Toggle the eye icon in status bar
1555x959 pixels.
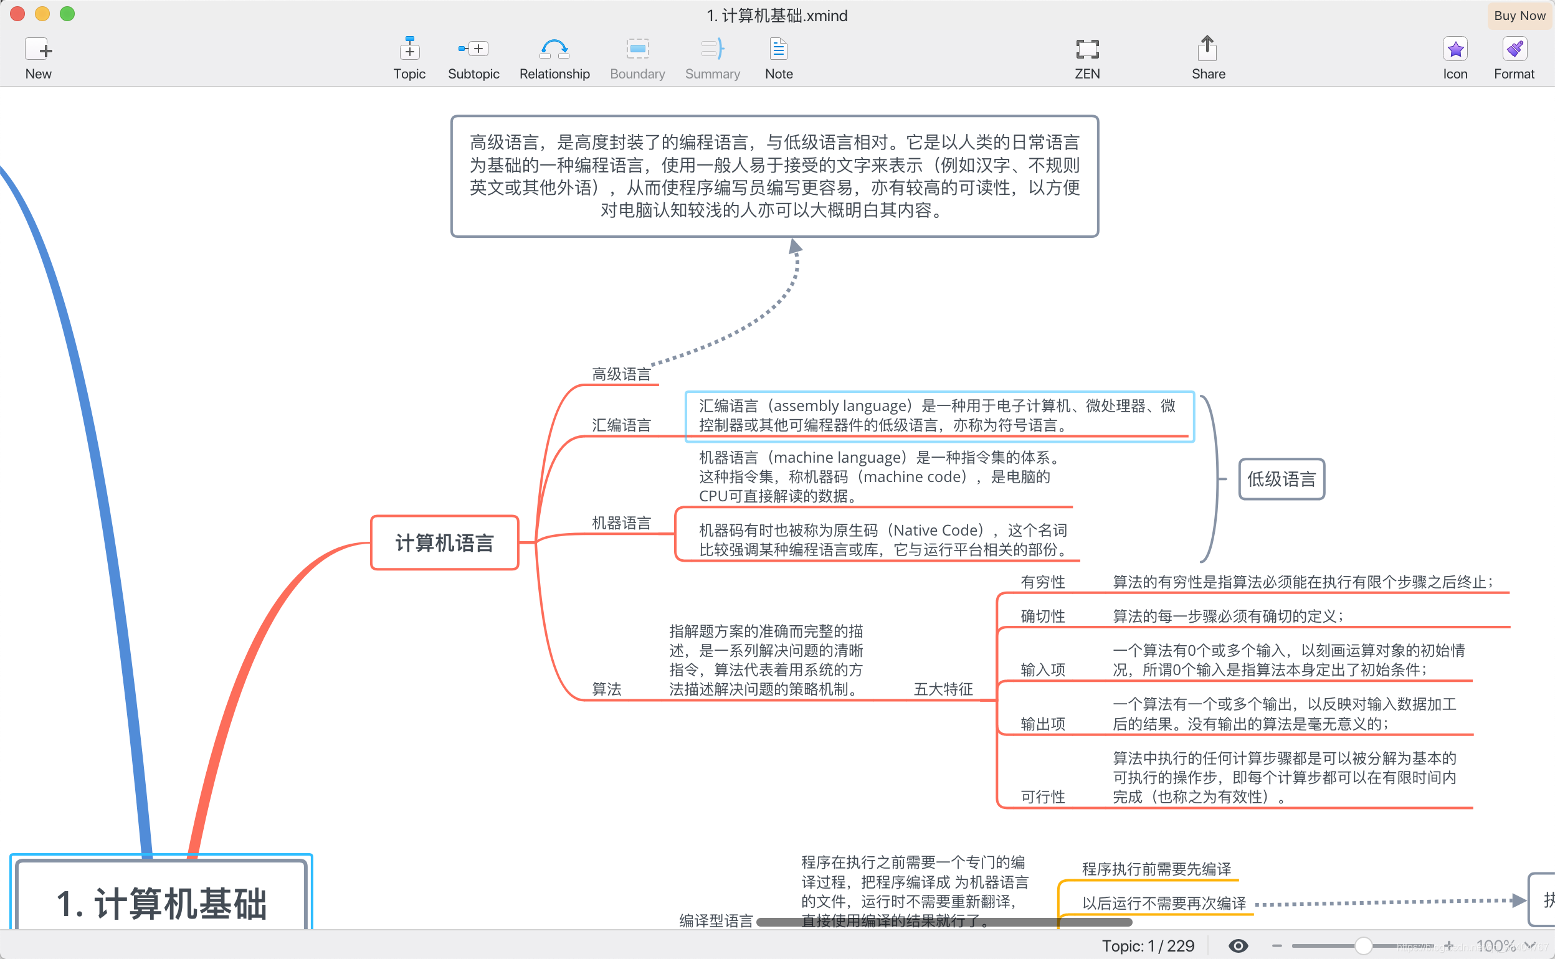pyautogui.click(x=1238, y=946)
